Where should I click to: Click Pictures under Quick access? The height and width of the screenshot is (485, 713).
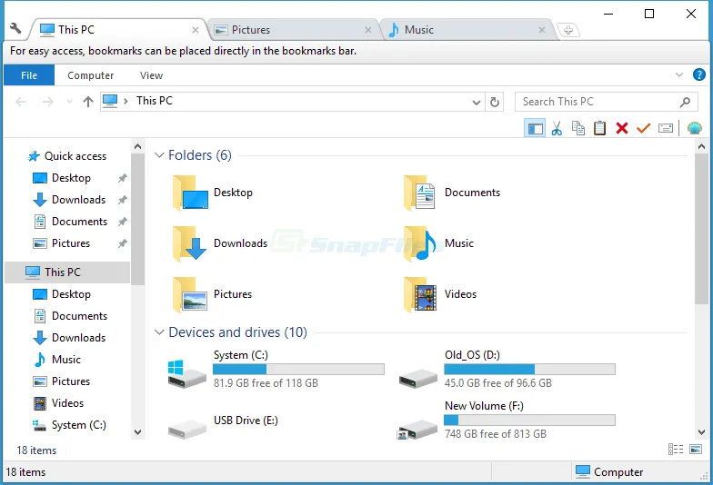point(62,243)
